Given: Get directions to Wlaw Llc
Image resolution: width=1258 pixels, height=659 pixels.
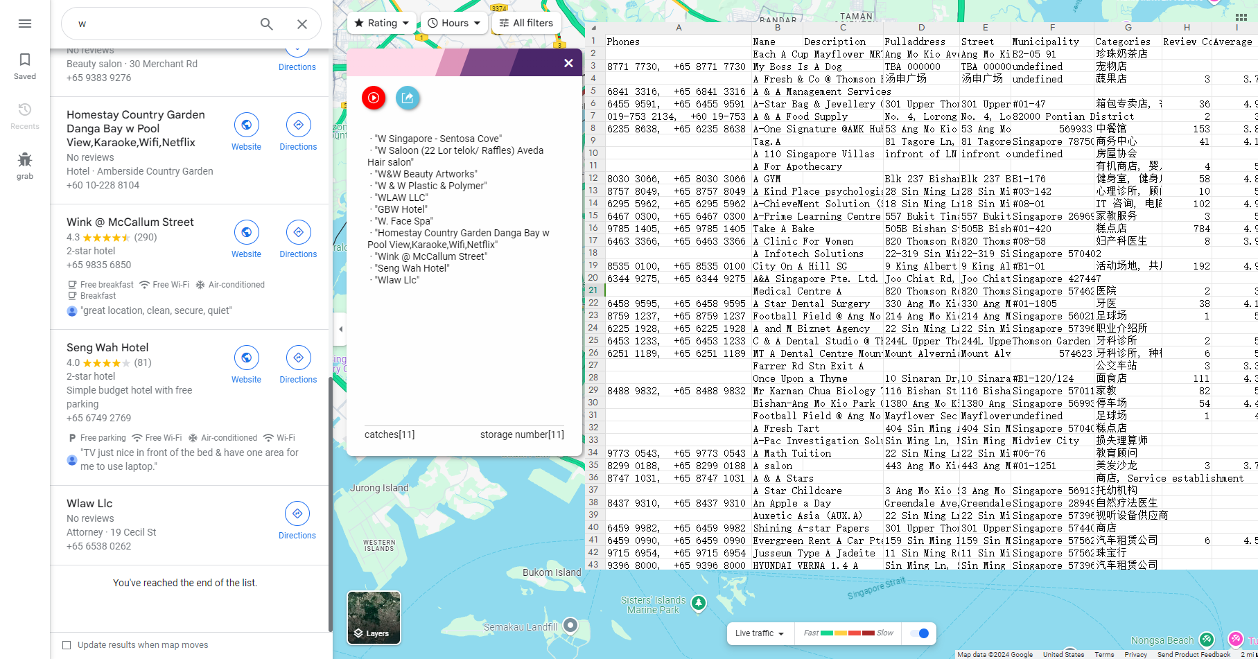Looking at the screenshot, I should 297,520.
